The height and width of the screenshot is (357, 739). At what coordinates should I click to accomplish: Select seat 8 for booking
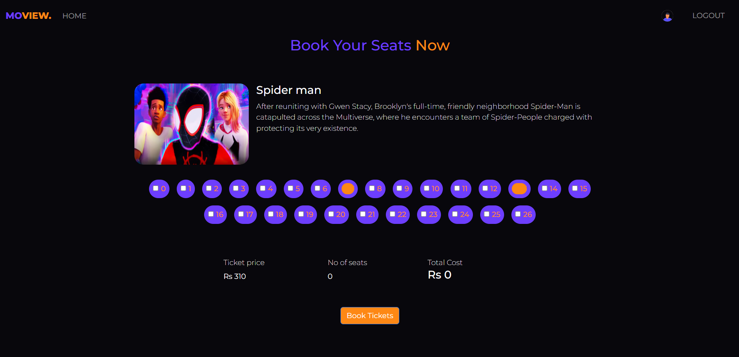[x=375, y=189]
